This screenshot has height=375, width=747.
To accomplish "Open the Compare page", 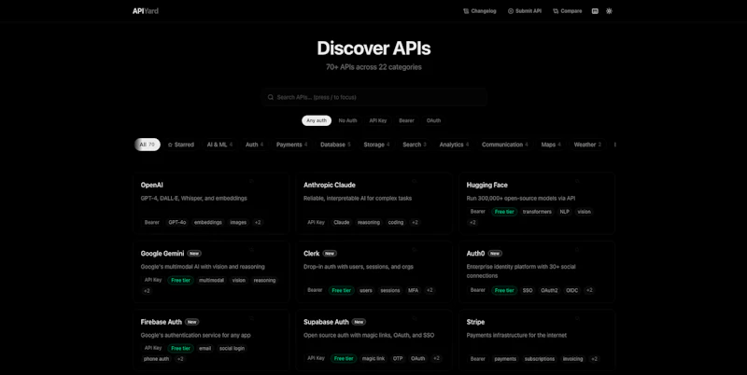I will pyautogui.click(x=568, y=11).
